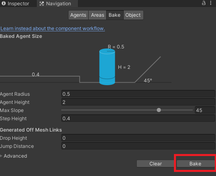Click the Max Slope label
This screenshot has width=216, height=176.
[x=12, y=110]
